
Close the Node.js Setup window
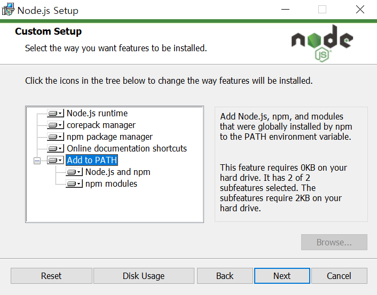click(360, 10)
